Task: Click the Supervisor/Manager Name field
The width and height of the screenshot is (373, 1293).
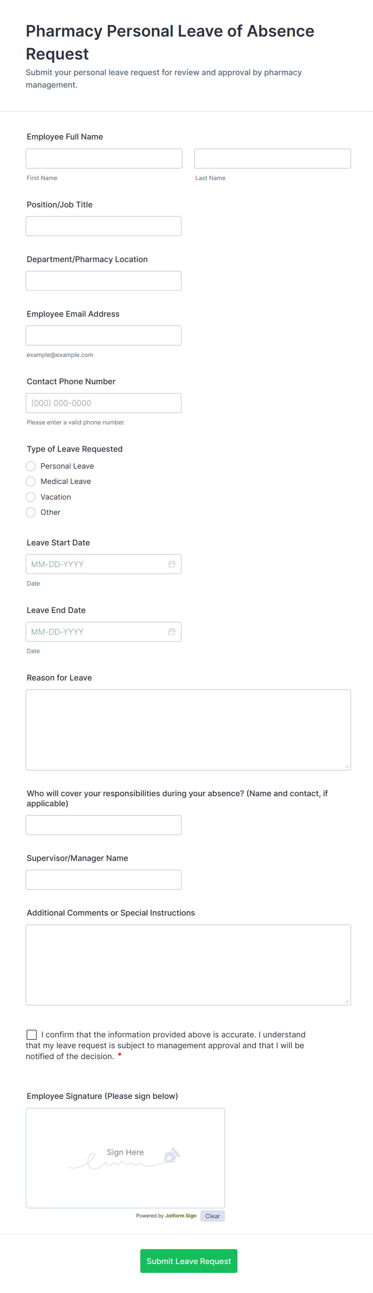Action: point(103,879)
